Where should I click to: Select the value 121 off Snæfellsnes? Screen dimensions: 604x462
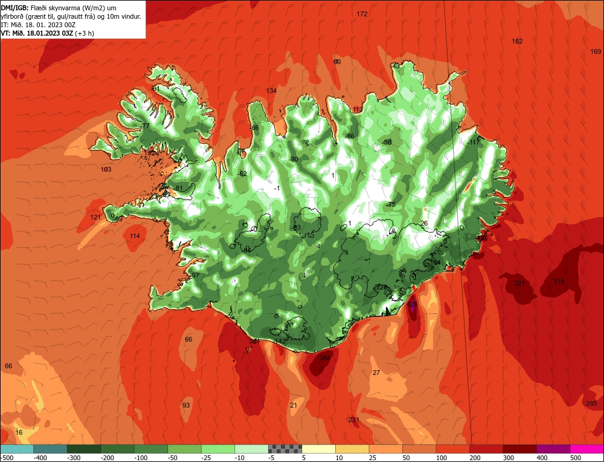[95, 217]
